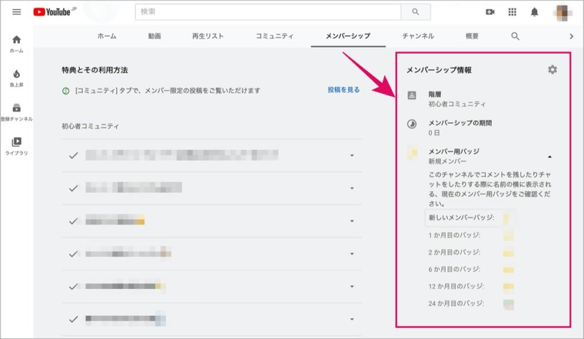Screen dimensions: 584x339
Task: Click 初心者コミュニティ heading above perk list
Action: click(90, 126)
